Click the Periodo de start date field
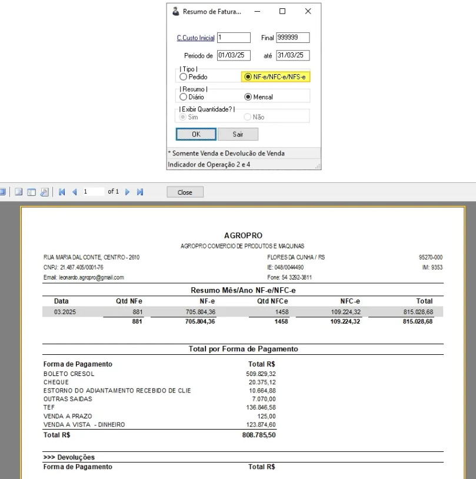The image size is (476, 479). (x=234, y=55)
